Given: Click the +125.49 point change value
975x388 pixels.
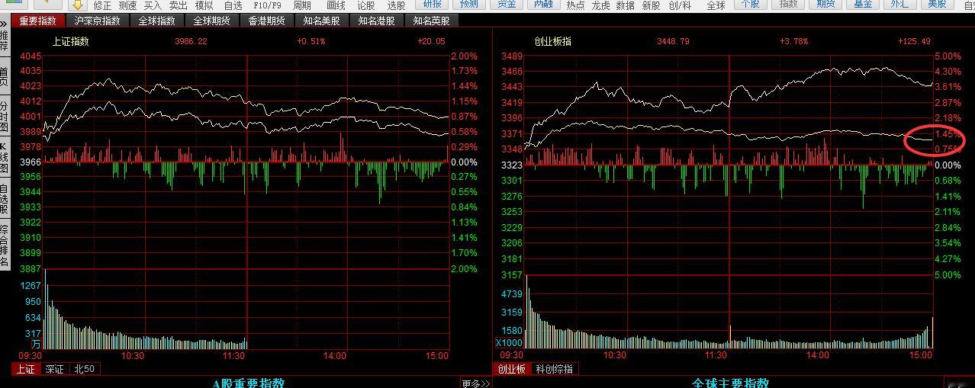Looking at the screenshot, I should pyautogui.click(x=914, y=41).
